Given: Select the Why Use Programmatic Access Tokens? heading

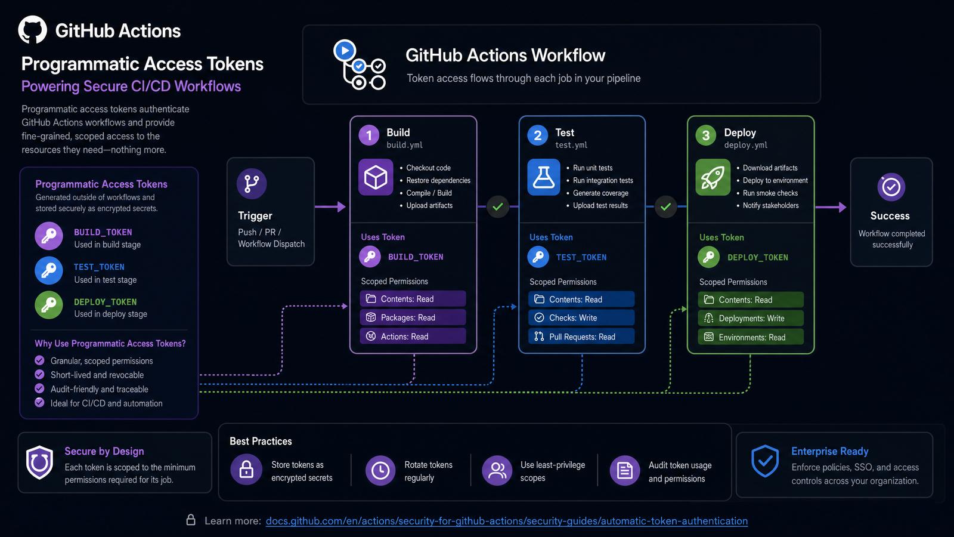Looking at the screenshot, I should [110, 343].
